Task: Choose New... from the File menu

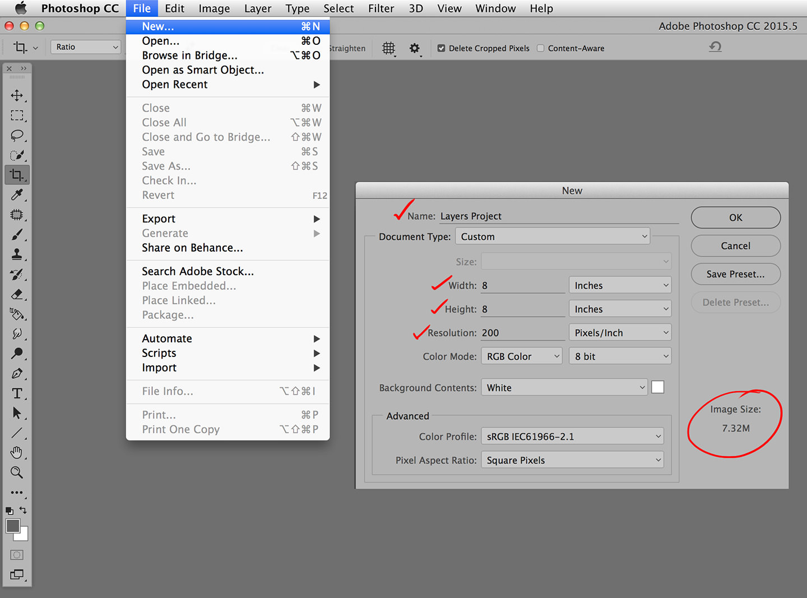Action: [228, 26]
